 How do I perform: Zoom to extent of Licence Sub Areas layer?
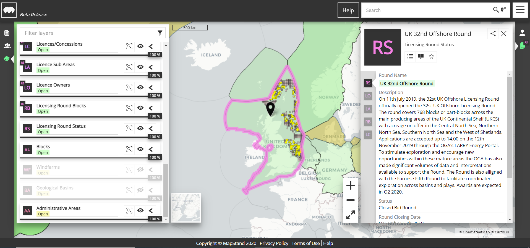(x=129, y=67)
